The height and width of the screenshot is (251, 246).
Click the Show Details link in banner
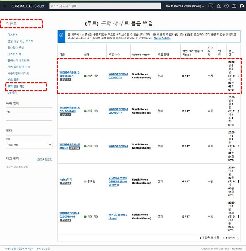click(x=162, y=38)
